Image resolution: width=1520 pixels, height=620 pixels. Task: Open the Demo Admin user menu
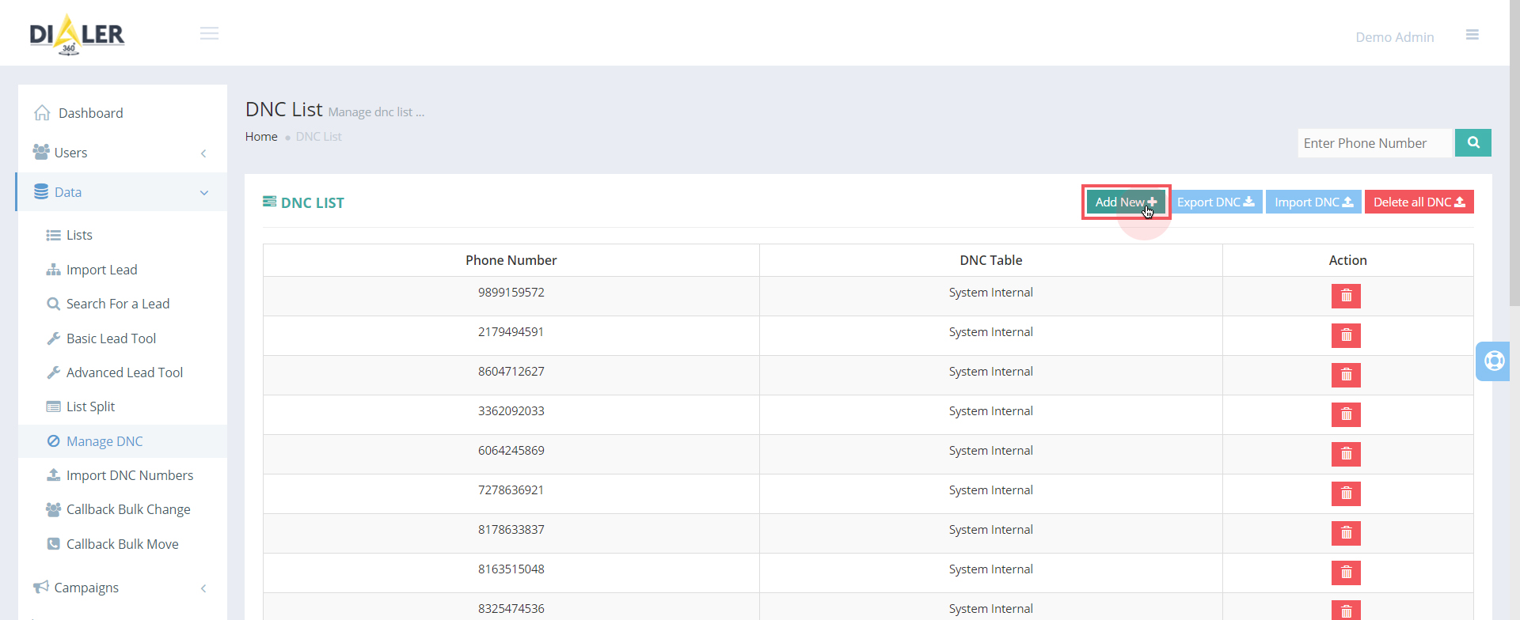coord(1395,37)
